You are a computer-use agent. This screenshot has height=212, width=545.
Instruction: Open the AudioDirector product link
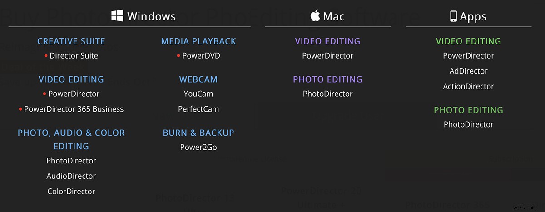click(x=71, y=176)
